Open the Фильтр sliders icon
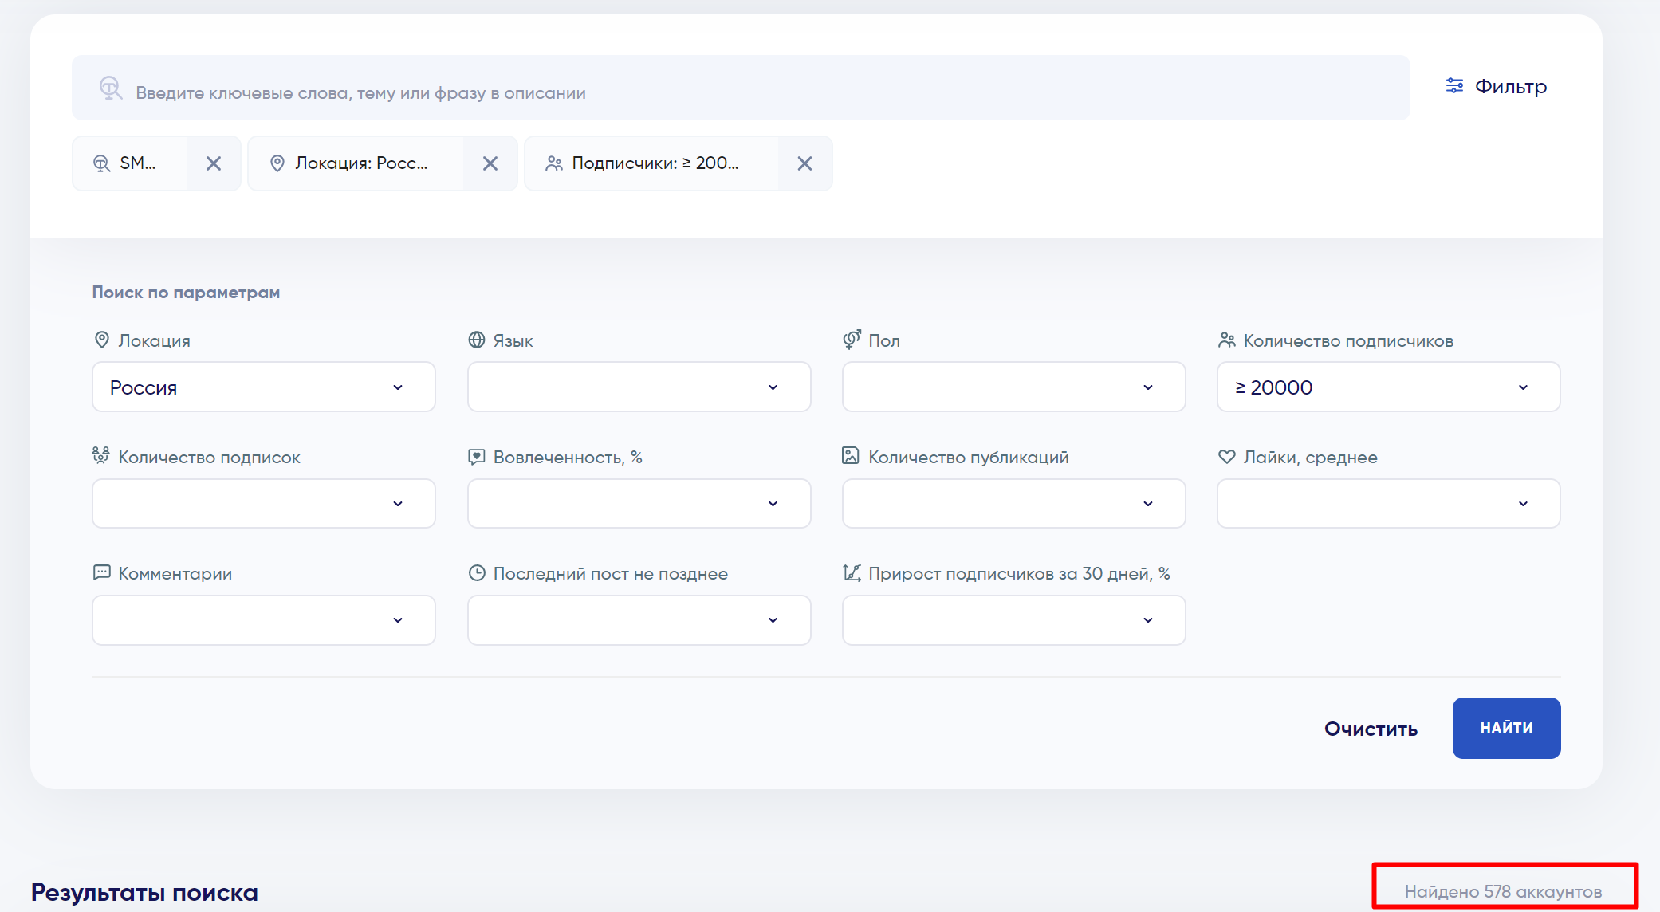1660x912 pixels. coord(1454,86)
